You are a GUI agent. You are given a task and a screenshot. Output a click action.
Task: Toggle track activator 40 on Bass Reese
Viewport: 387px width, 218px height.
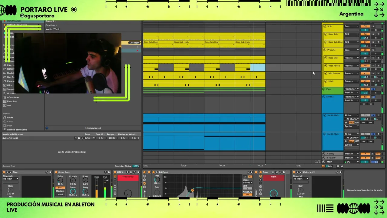(365, 66)
